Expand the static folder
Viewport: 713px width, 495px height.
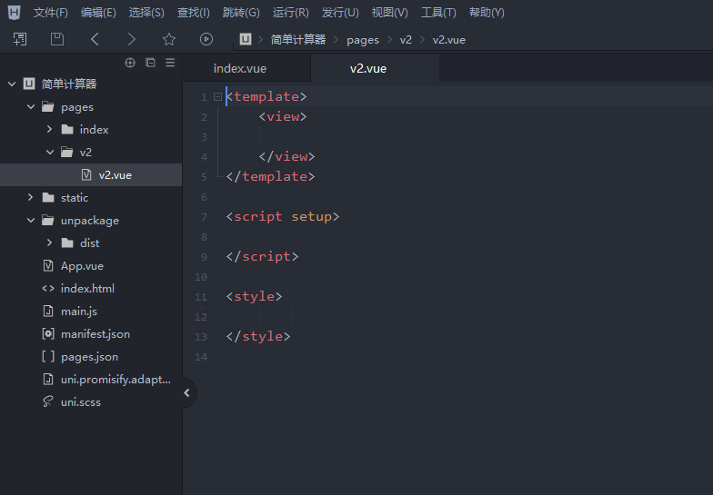coord(31,198)
